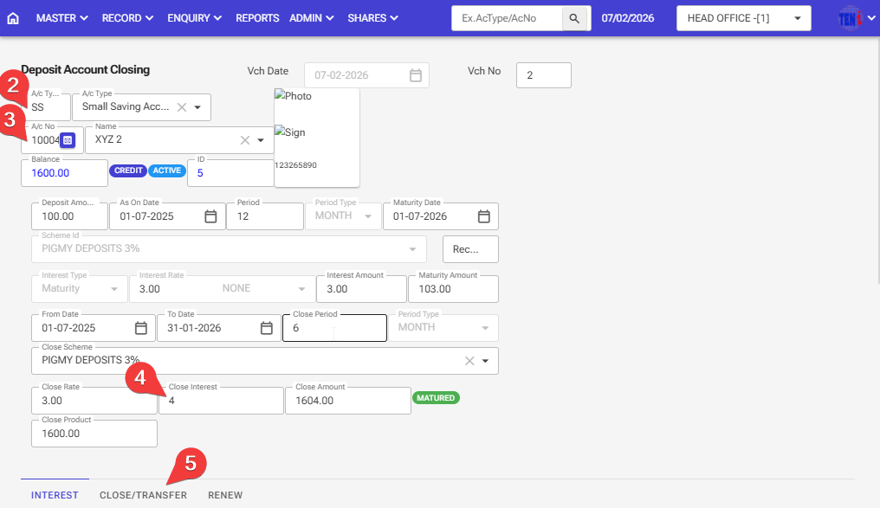Image resolution: width=880 pixels, height=508 pixels.
Task: Expand the HEAD OFFICE branch dropdown
Action: tap(796, 17)
